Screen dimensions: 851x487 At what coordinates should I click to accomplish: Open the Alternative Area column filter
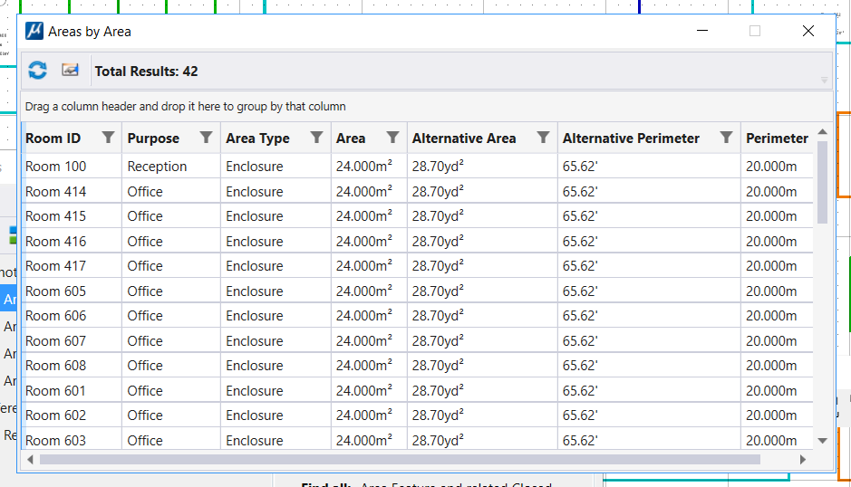coord(543,138)
